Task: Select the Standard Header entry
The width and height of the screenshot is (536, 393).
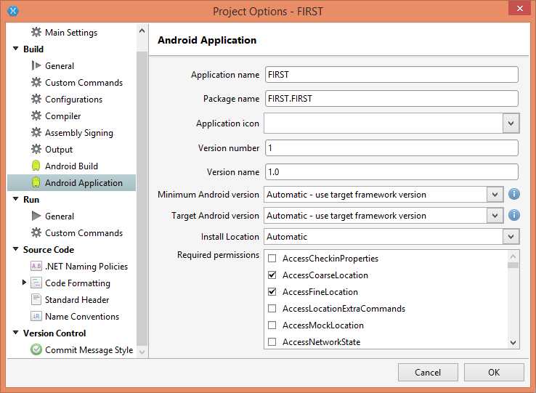Action: pos(77,299)
